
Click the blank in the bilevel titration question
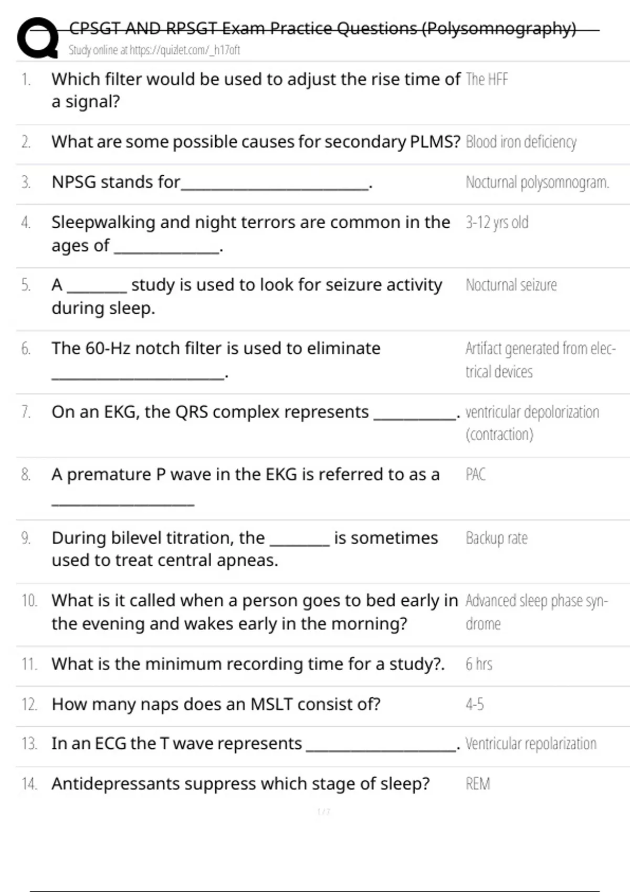coord(299,541)
